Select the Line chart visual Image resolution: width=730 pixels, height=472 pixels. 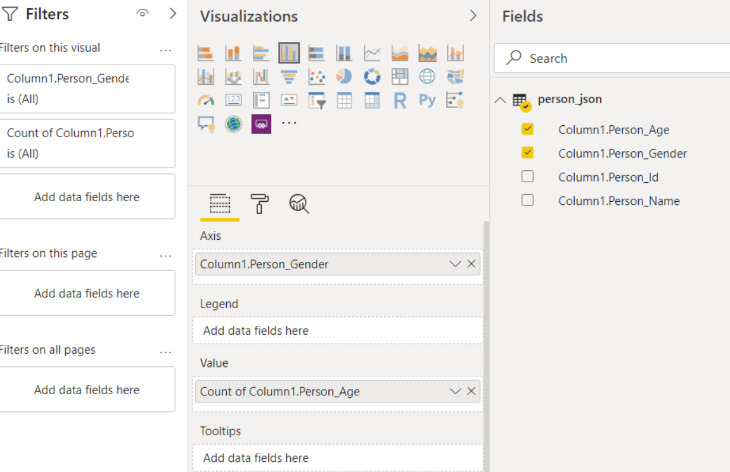[x=372, y=53]
